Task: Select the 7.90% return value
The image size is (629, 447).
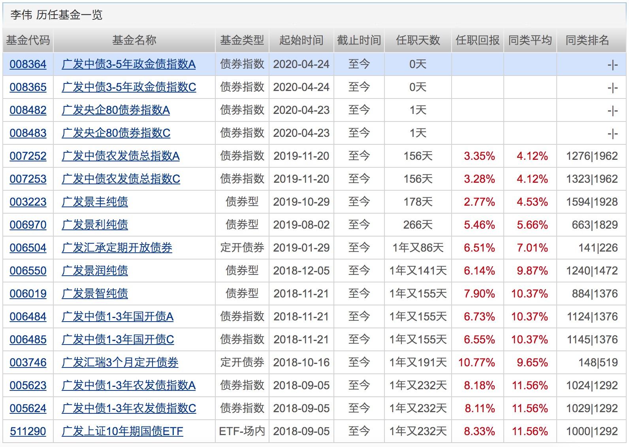Action: pos(479,294)
